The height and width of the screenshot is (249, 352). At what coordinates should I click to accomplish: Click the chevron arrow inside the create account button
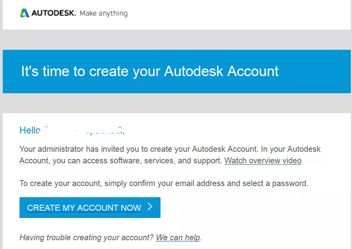pos(150,206)
